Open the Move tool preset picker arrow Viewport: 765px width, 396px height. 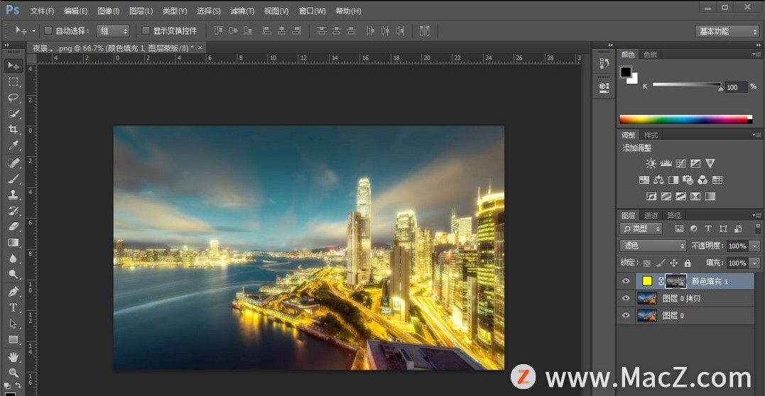33,31
